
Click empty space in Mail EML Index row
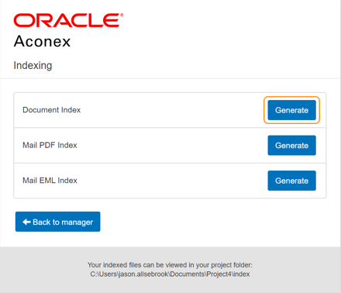(x=170, y=181)
